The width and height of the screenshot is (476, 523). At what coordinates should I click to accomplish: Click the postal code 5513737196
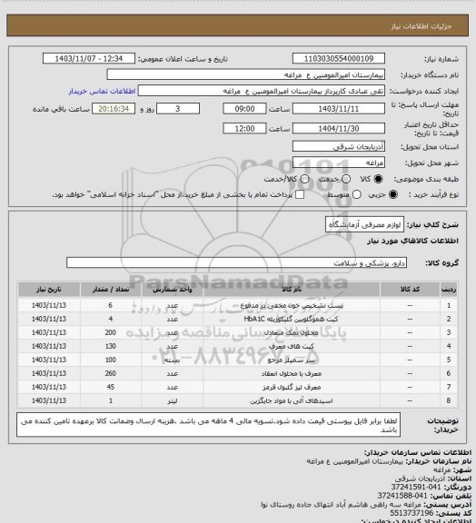[x=412, y=513]
